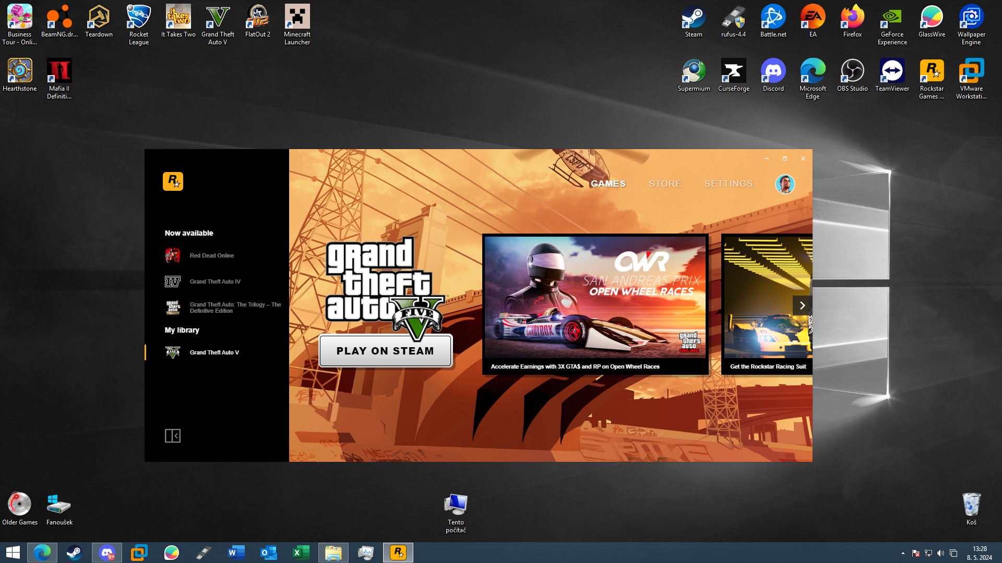Viewport: 1002px width, 563px height.
Task: Open the volume control in tray
Action: point(940,553)
